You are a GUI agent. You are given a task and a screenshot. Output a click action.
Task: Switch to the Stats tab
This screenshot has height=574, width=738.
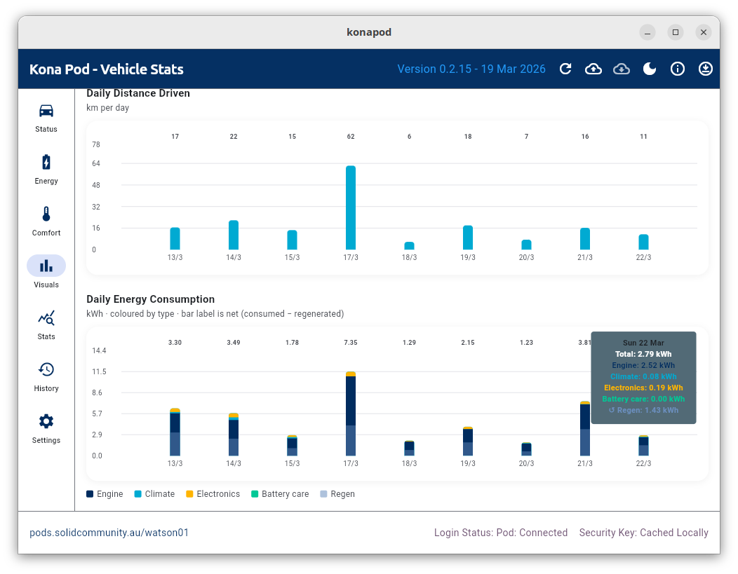[46, 325]
